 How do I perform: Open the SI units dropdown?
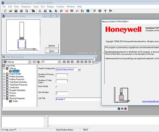point(59,62)
